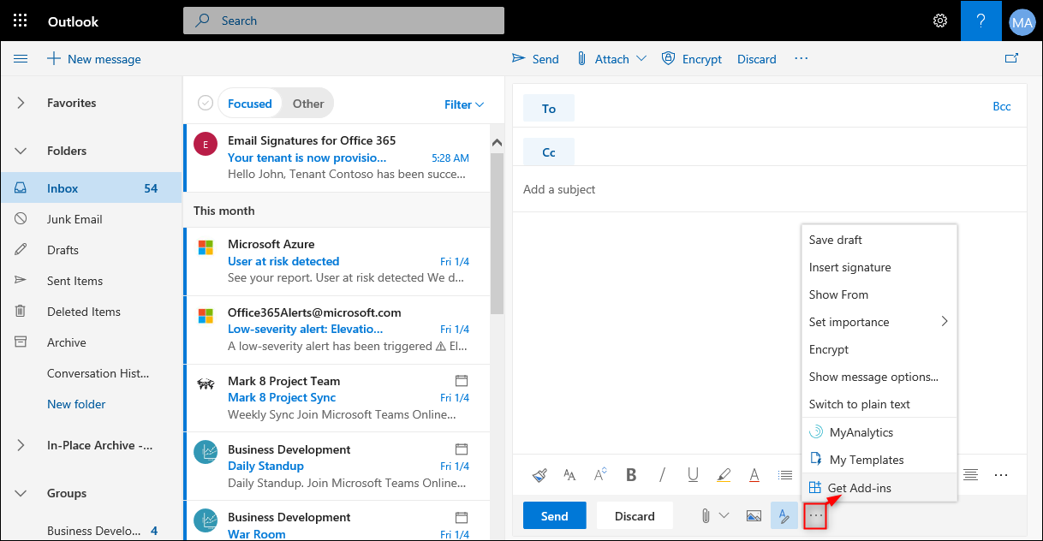Open the Filter dropdown

tap(462, 104)
